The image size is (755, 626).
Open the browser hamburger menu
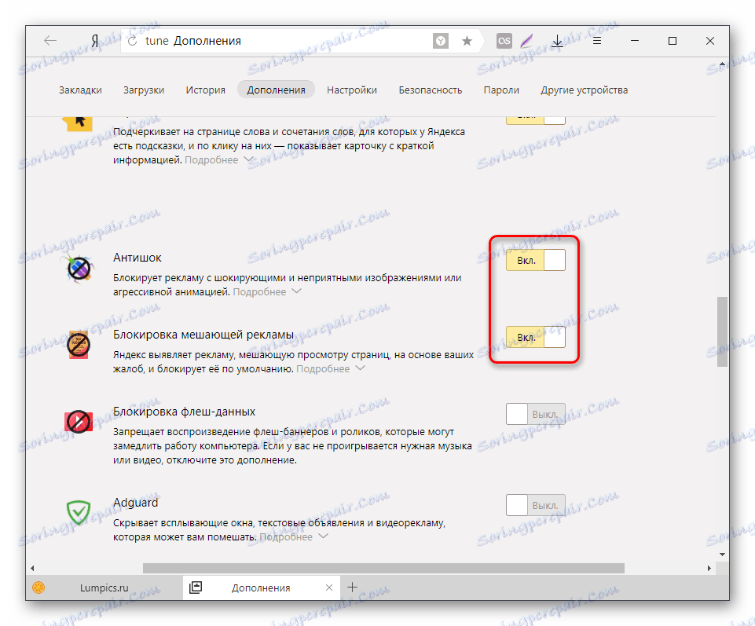596,41
